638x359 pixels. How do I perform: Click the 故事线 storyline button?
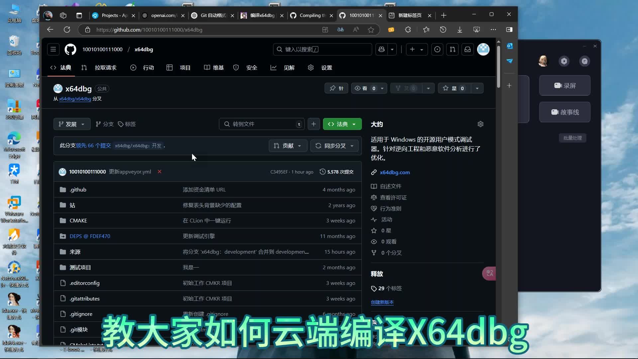coord(565,112)
